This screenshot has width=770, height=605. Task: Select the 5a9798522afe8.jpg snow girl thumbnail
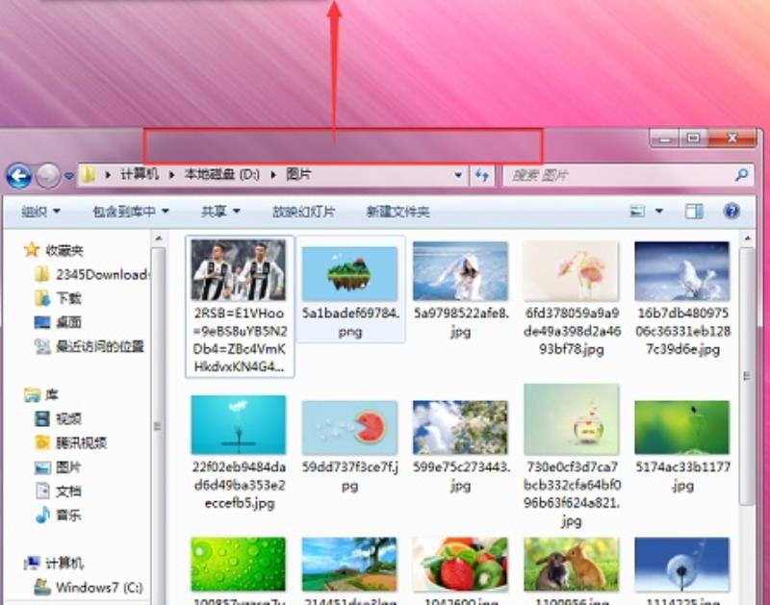[x=460, y=271]
